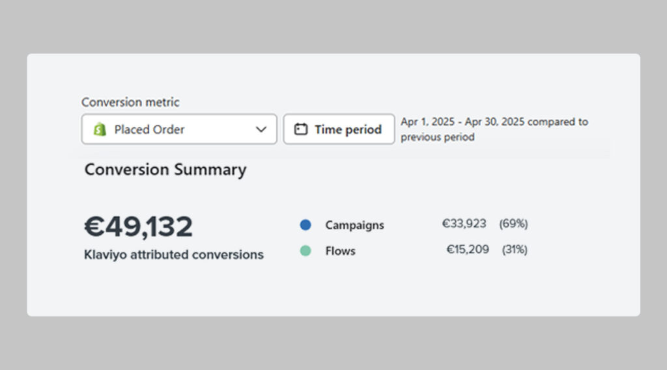Screen dimensions: 667x370
Task: Click the chevron arrow in Placed Order dropdown
Action: pyautogui.click(x=261, y=129)
